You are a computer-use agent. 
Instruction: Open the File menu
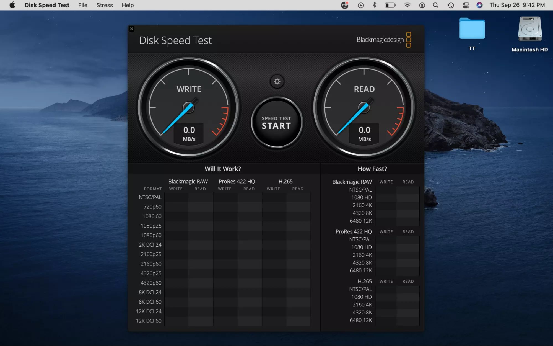tap(83, 5)
